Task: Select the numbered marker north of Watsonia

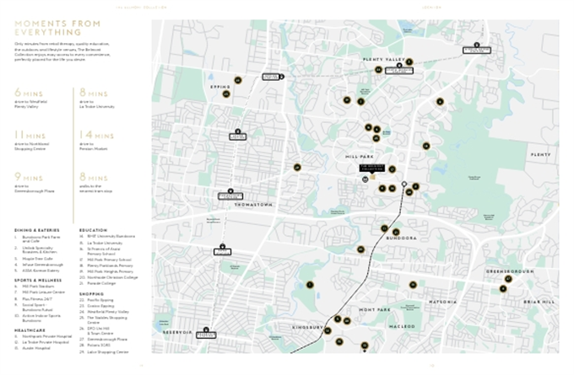Action: [413, 285]
